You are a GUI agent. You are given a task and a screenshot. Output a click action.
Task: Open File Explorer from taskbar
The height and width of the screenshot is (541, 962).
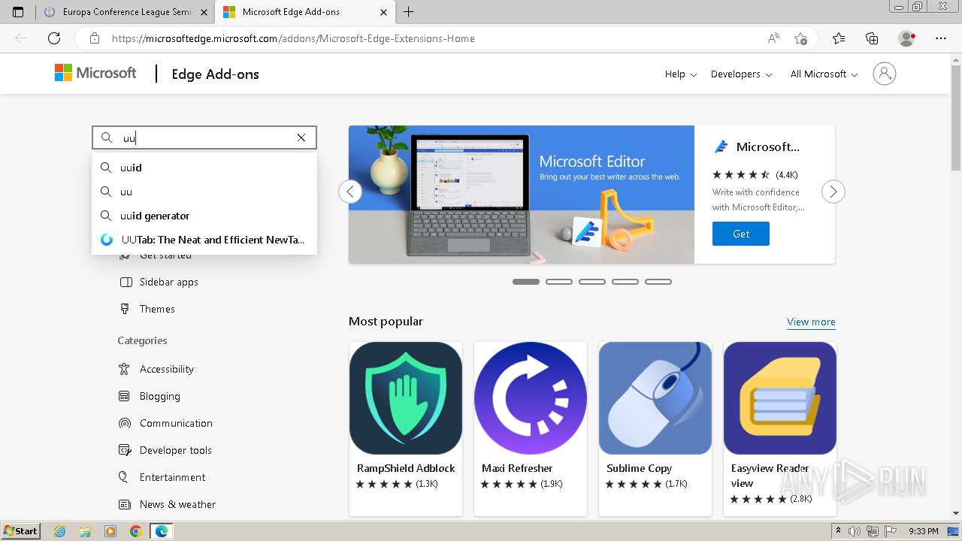85,531
